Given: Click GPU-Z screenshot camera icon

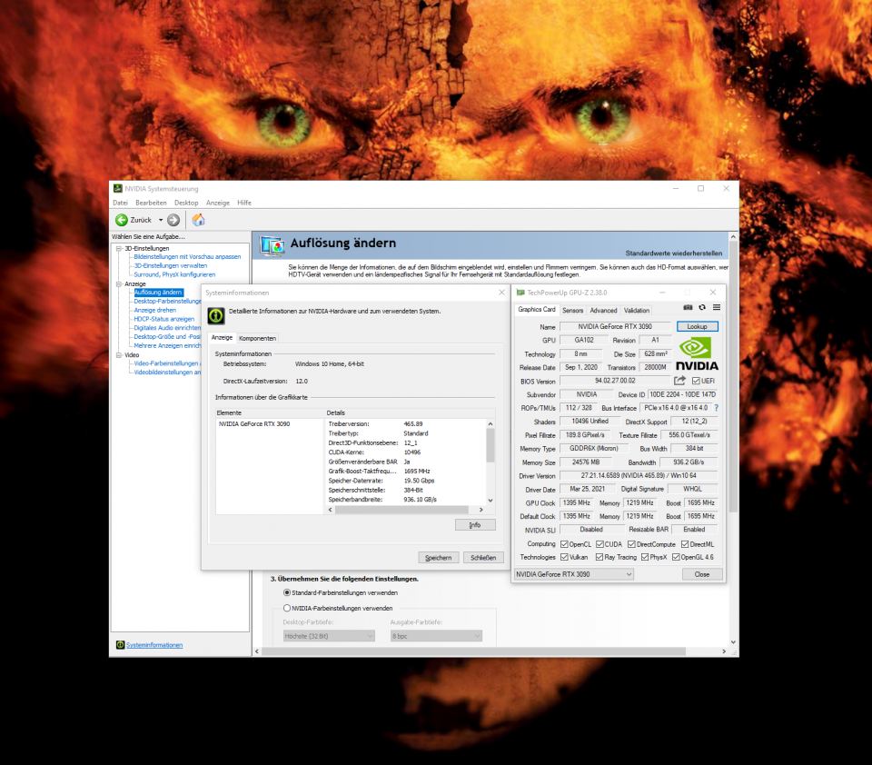Looking at the screenshot, I should tap(688, 307).
